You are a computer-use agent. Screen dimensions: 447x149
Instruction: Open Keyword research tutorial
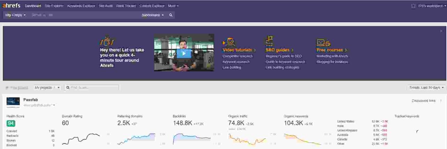(236, 62)
